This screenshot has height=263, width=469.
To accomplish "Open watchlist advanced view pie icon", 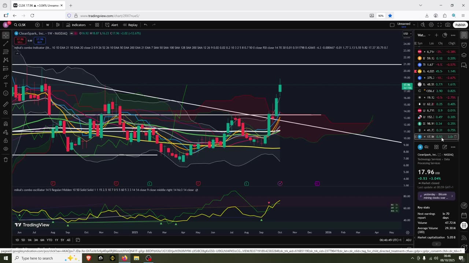I will tap(445, 35).
